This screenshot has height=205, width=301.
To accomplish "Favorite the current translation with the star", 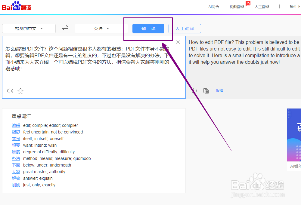I will tap(20, 91).
